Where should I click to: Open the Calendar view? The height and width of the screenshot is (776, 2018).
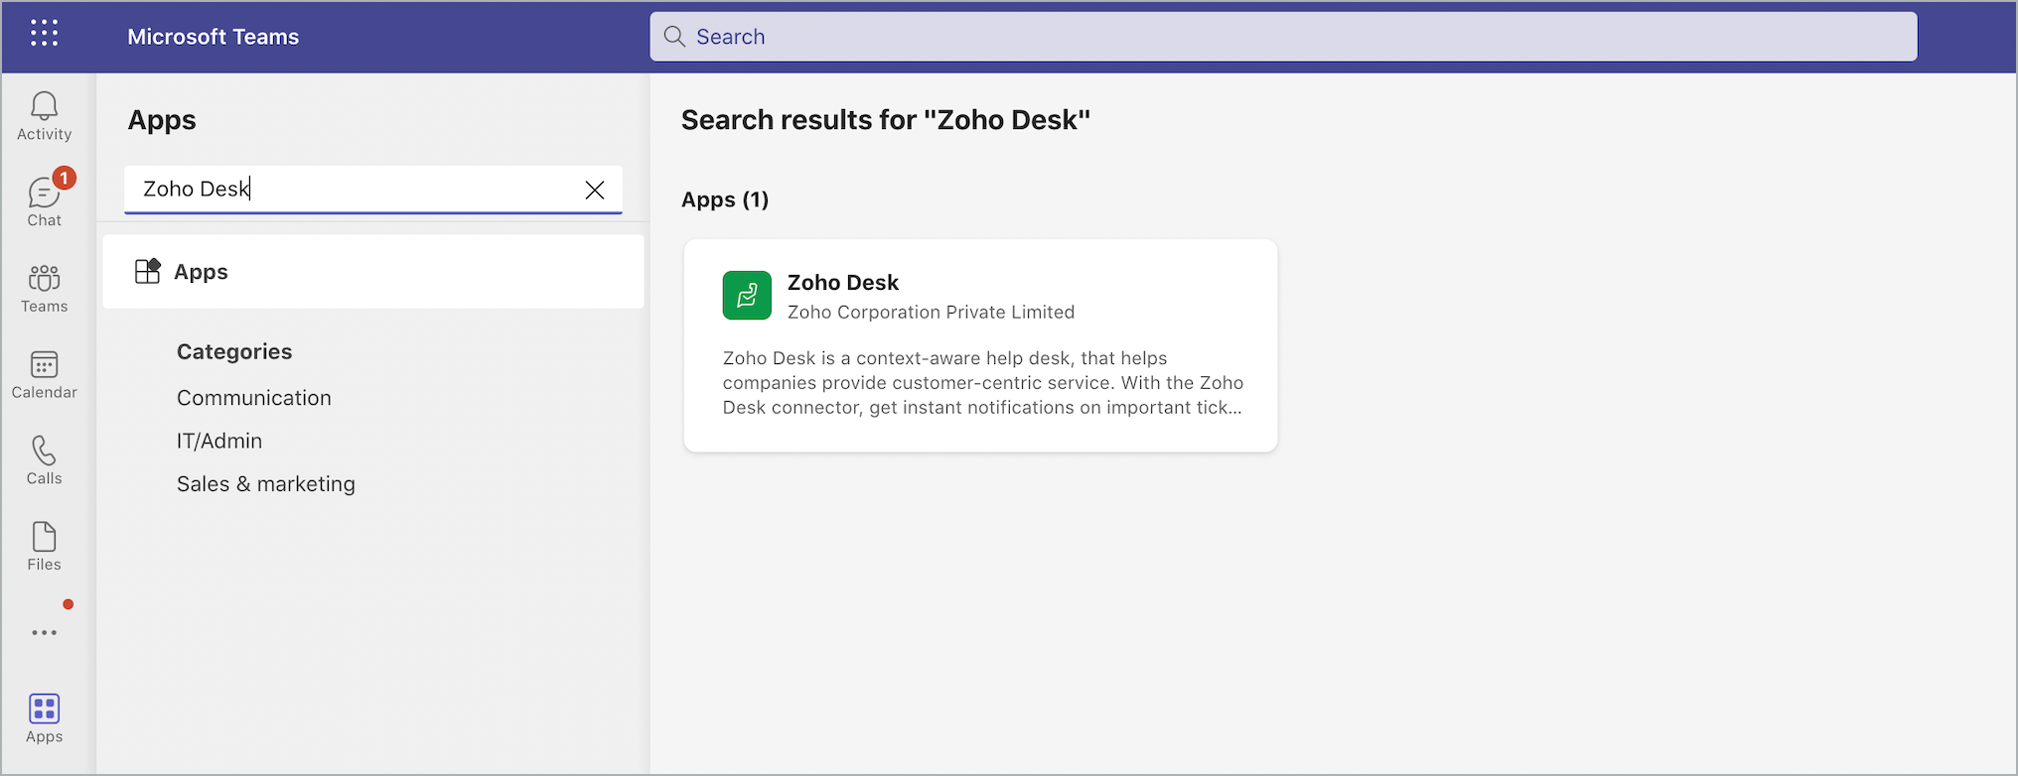(44, 374)
